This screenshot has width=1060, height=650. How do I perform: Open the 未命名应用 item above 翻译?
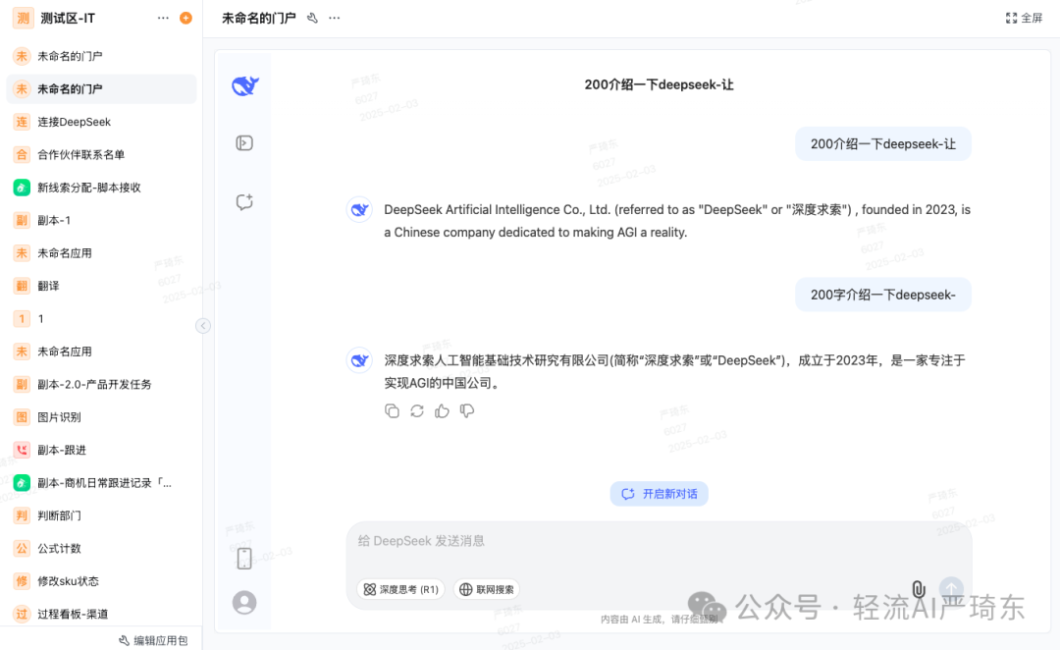(101, 253)
